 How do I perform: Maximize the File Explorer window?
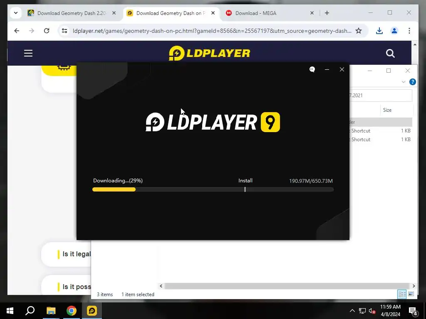[x=389, y=71]
